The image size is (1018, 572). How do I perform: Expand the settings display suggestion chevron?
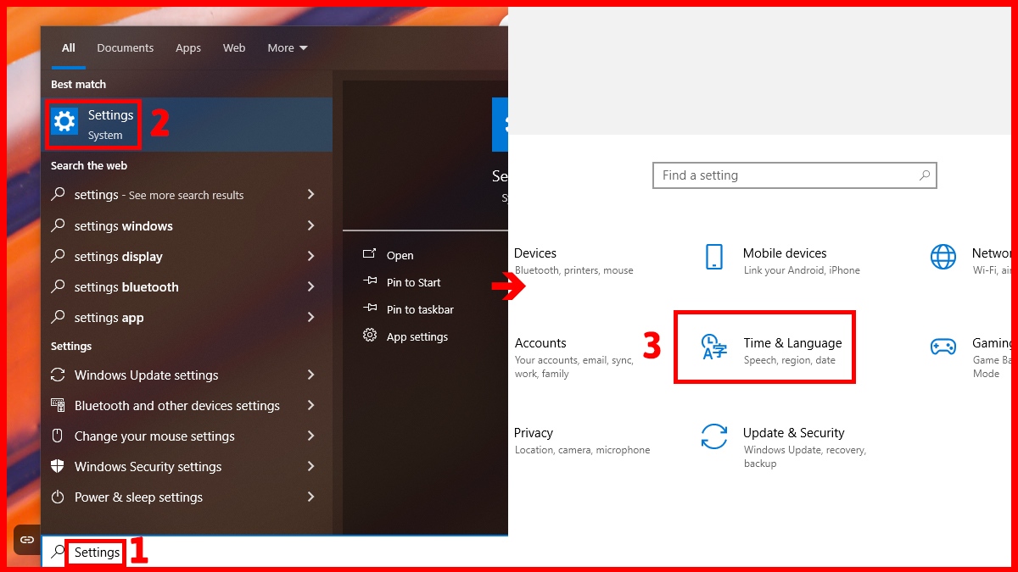click(x=311, y=256)
